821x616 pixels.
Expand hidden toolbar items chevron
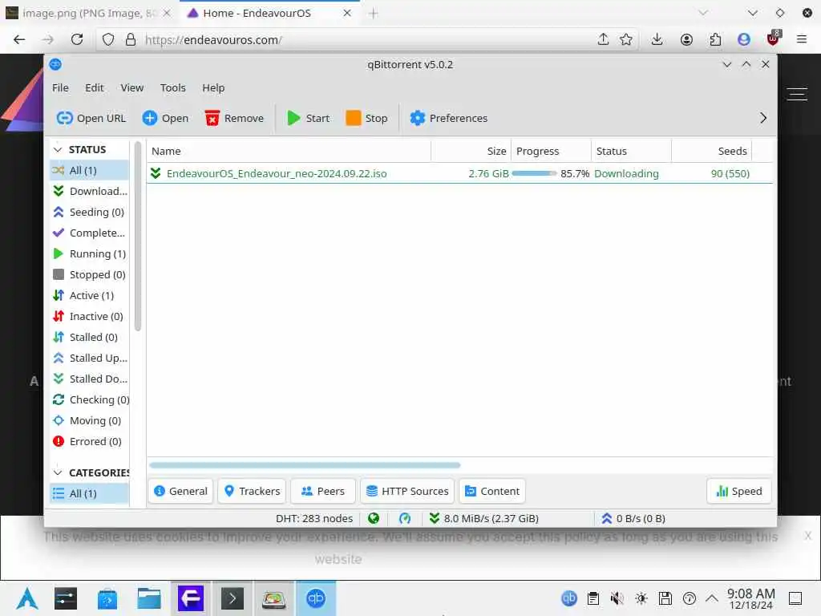(763, 118)
